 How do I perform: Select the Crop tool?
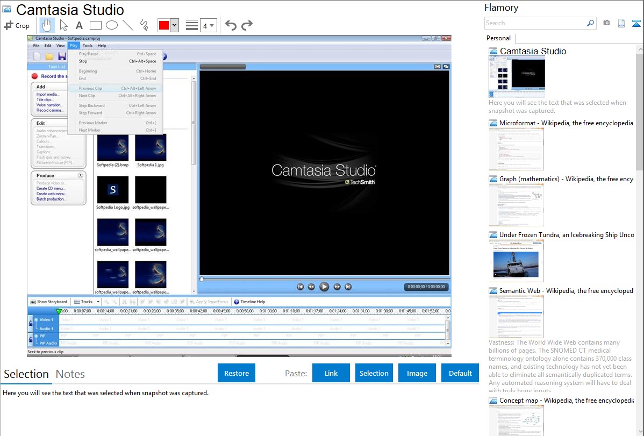pyautogui.click(x=17, y=25)
